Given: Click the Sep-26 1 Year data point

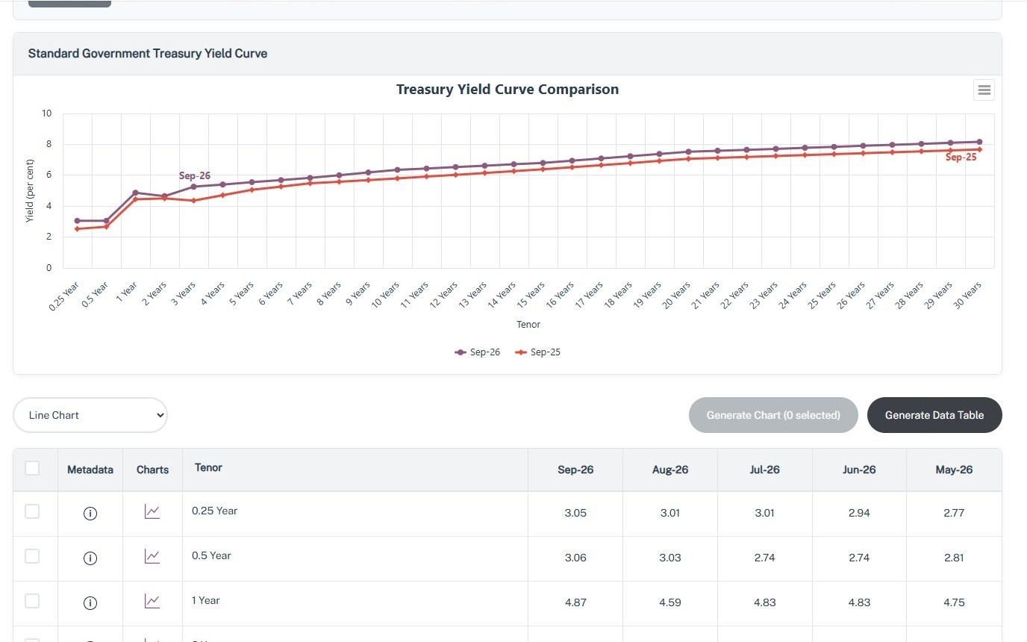Looking at the screenshot, I should tap(135, 193).
